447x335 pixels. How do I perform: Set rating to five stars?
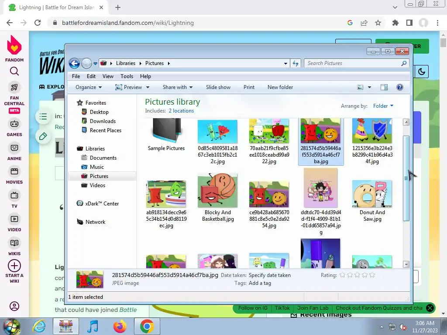(372, 275)
